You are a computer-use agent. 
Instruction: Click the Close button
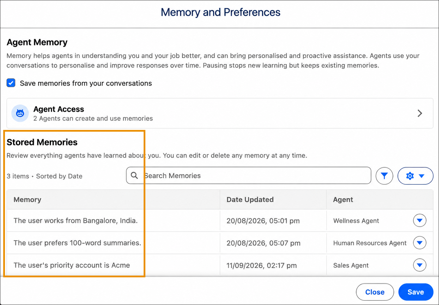click(x=375, y=292)
